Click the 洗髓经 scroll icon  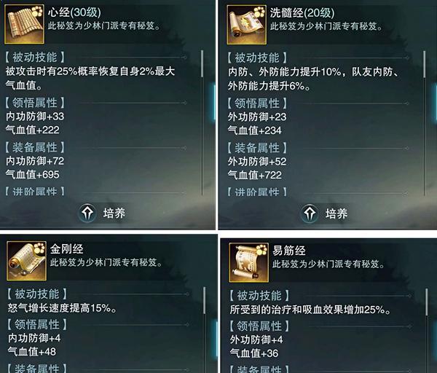(x=247, y=25)
